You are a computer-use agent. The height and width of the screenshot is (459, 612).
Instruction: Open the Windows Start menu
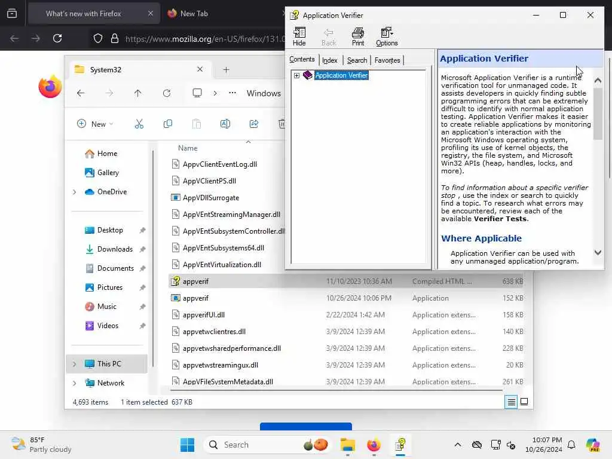point(187,445)
